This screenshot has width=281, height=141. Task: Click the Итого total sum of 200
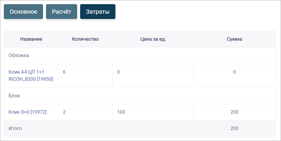(234, 128)
